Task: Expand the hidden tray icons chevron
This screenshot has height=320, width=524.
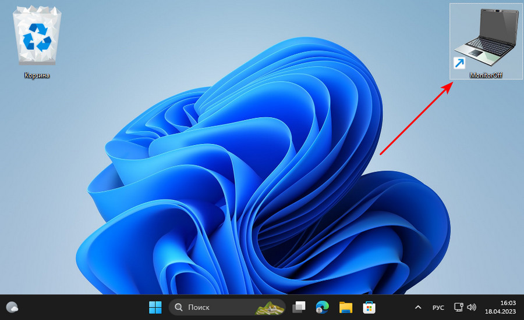Action: click(417, 307)
